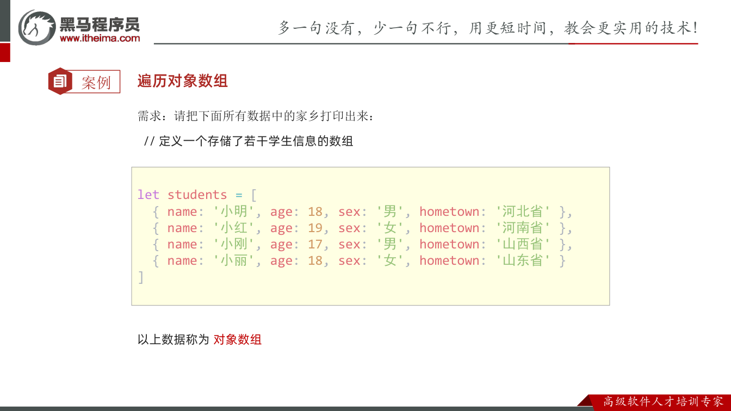
Task: Click the horse head logo icon
Action: click(x=37, y=27)
